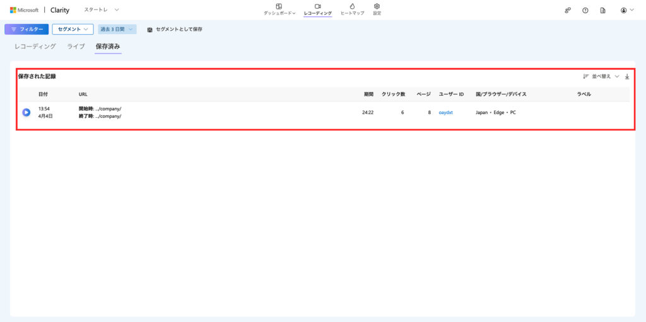Expand the 並べ替え sort menu
646x322 pixels.
601,77
